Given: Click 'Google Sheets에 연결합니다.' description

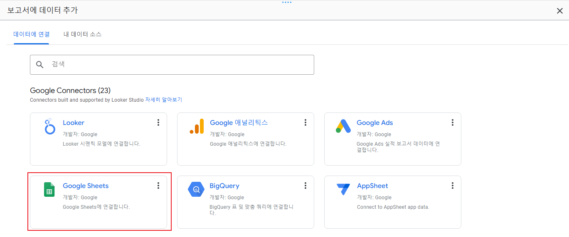Looking at the screenshot, I should pos(96,207).
